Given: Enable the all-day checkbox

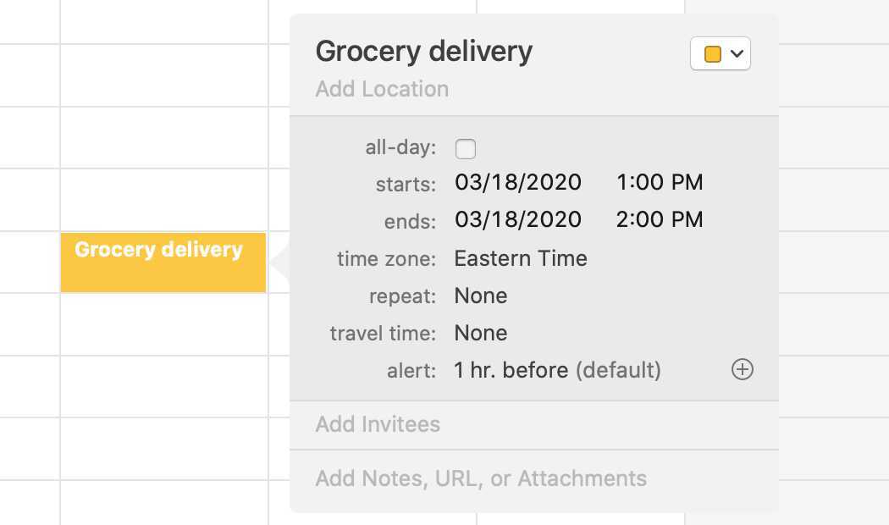Looking at the screenshot, I should tap(466, 149).
